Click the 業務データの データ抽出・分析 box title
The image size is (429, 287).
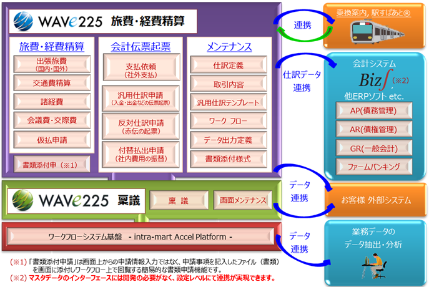click(373, 238)
